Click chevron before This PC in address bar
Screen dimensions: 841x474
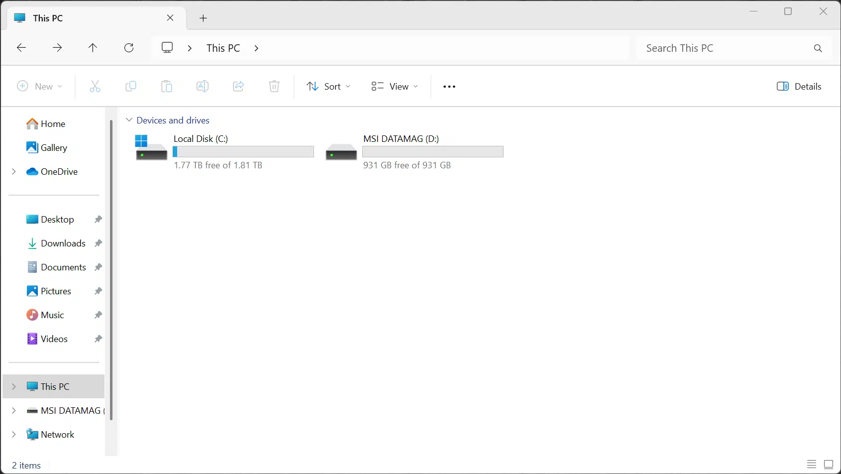(190, 48)
